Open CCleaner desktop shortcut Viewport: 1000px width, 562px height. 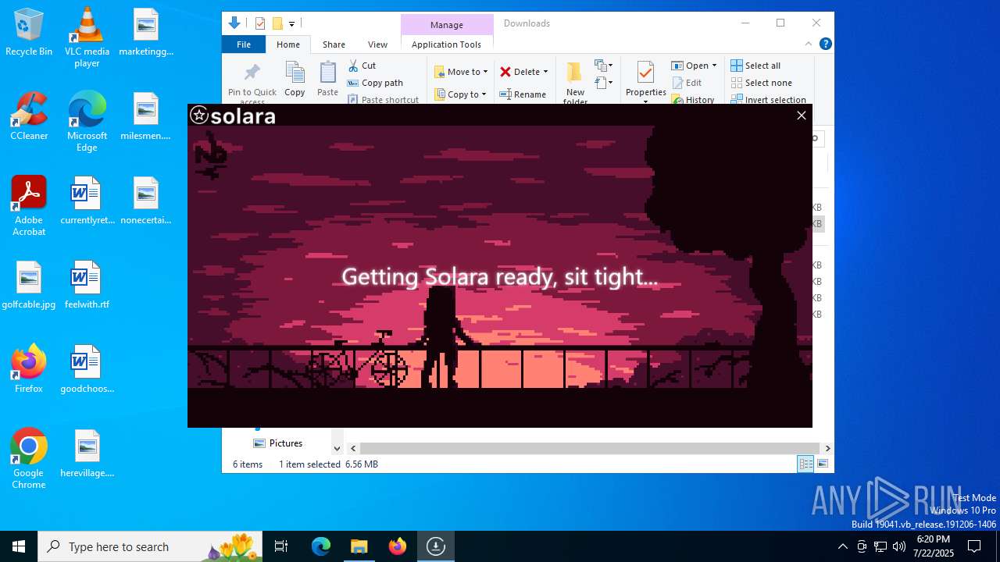(29, 116)
